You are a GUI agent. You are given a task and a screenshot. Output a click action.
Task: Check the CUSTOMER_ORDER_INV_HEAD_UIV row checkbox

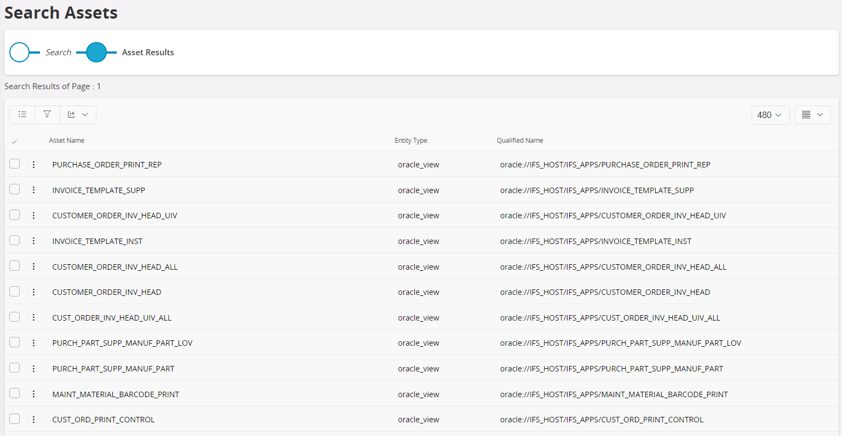click(x=15, y=214)
